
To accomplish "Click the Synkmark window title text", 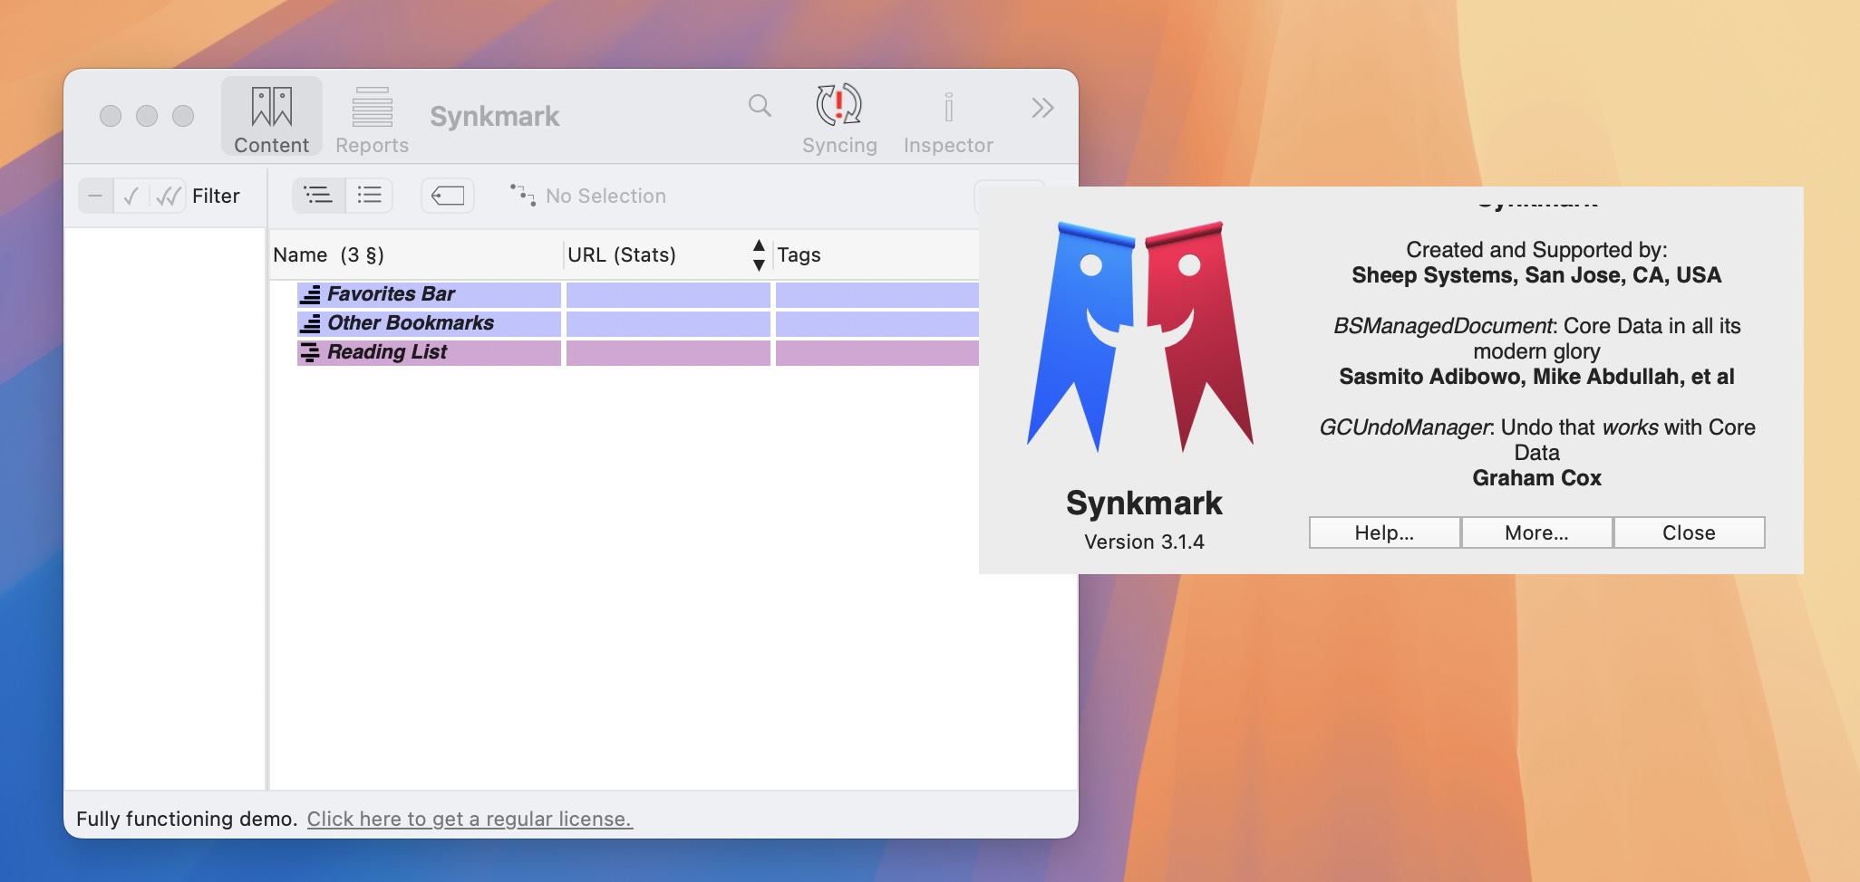I will [x=495, y=116].
